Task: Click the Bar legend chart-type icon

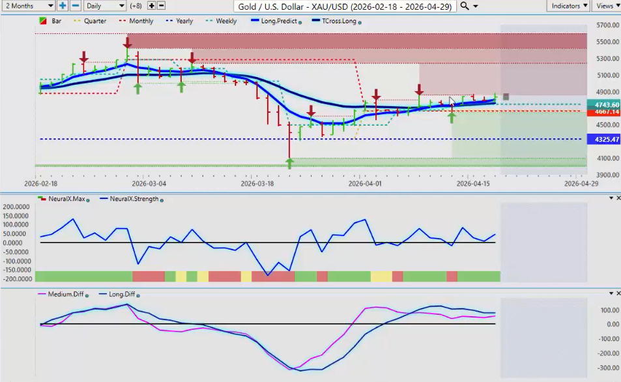Action: [44, 21]
